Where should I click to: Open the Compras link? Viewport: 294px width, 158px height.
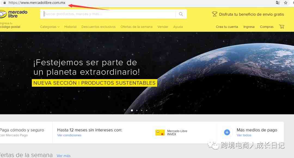pos(267,27)
